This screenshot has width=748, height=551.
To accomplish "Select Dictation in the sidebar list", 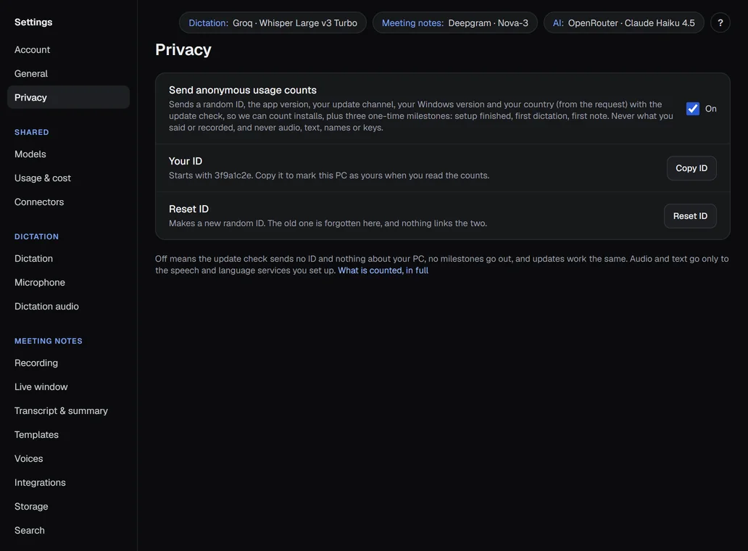I will click(x=68, y=259).
